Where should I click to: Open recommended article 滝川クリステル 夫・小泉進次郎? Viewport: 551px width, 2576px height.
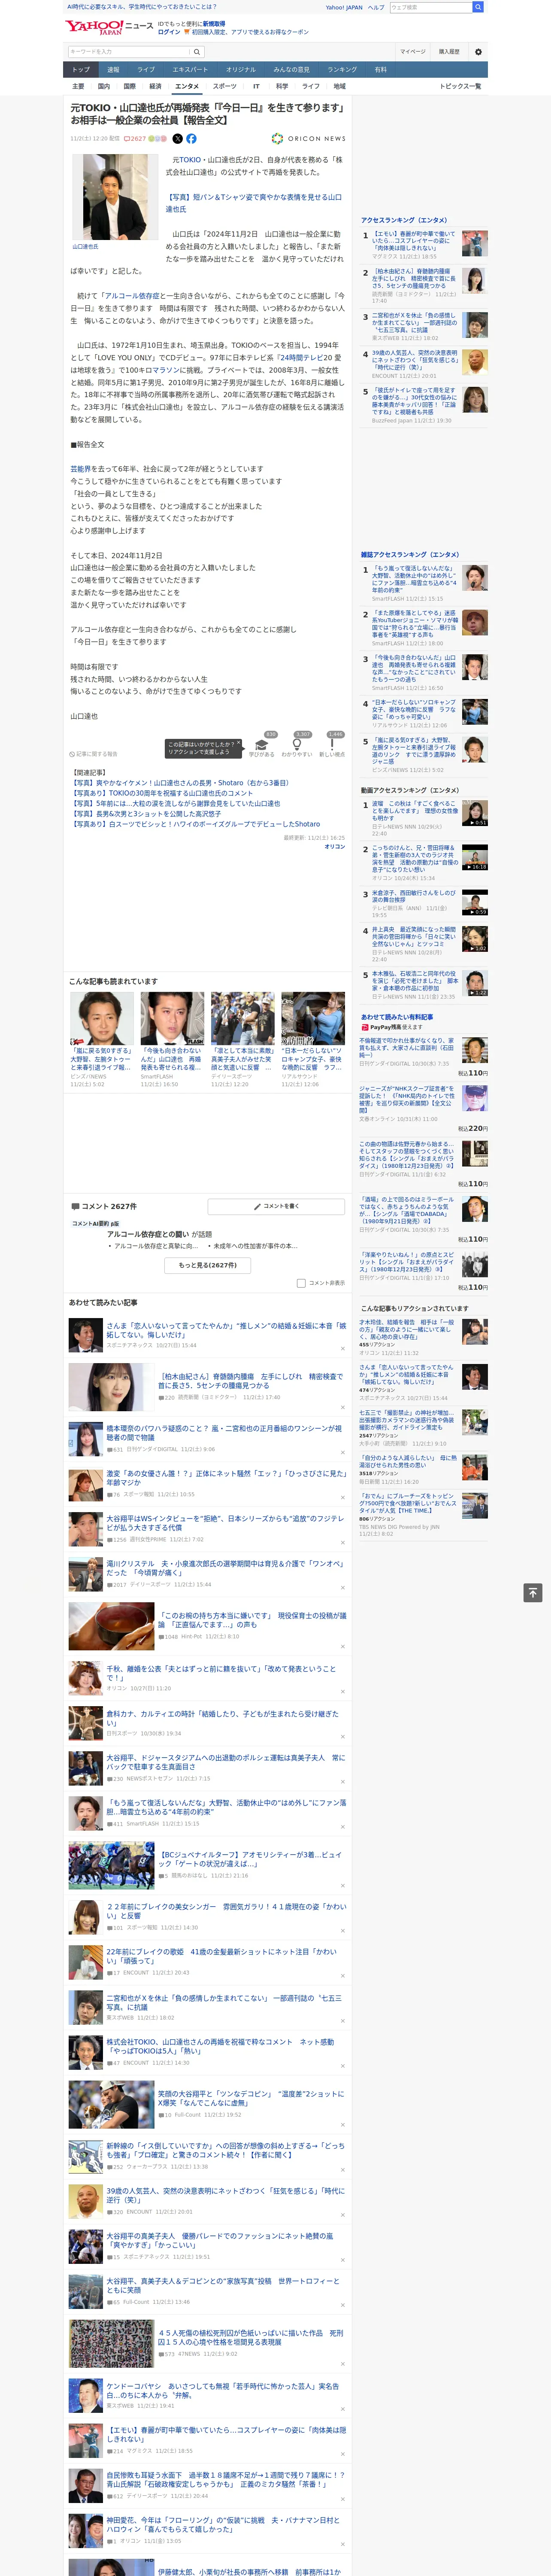[x=226, y=1567]
